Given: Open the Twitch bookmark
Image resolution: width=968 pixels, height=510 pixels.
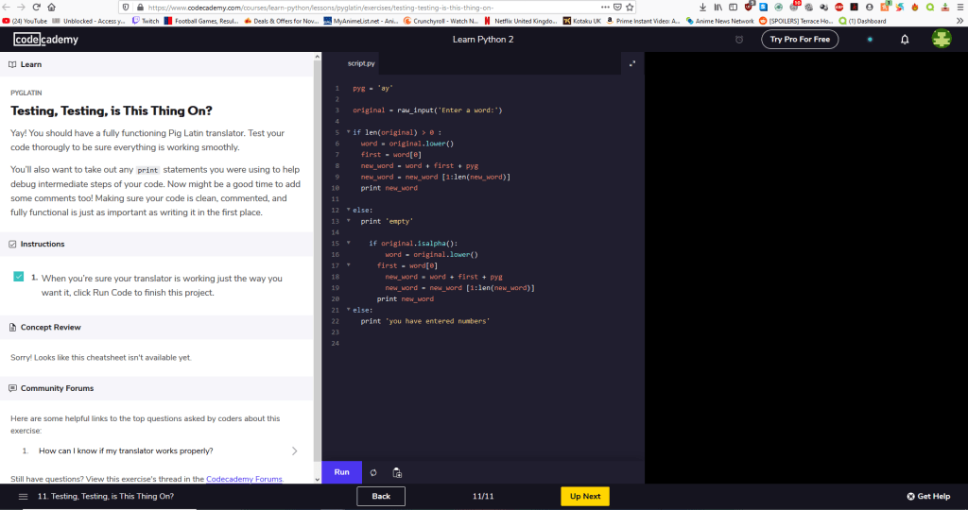Looking at the screenshot, I should (146, 21).
